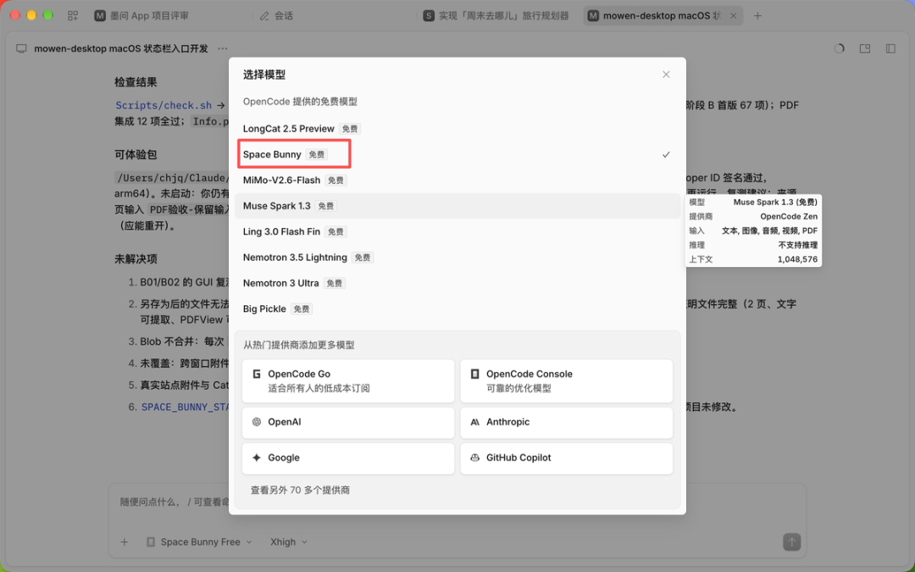Select the Big Pickle model

coord(457,308)
